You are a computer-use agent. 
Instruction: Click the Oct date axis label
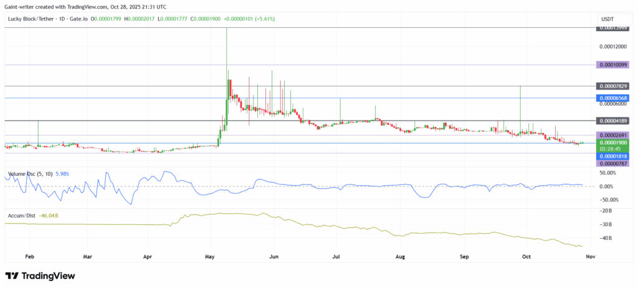[526, 257]
